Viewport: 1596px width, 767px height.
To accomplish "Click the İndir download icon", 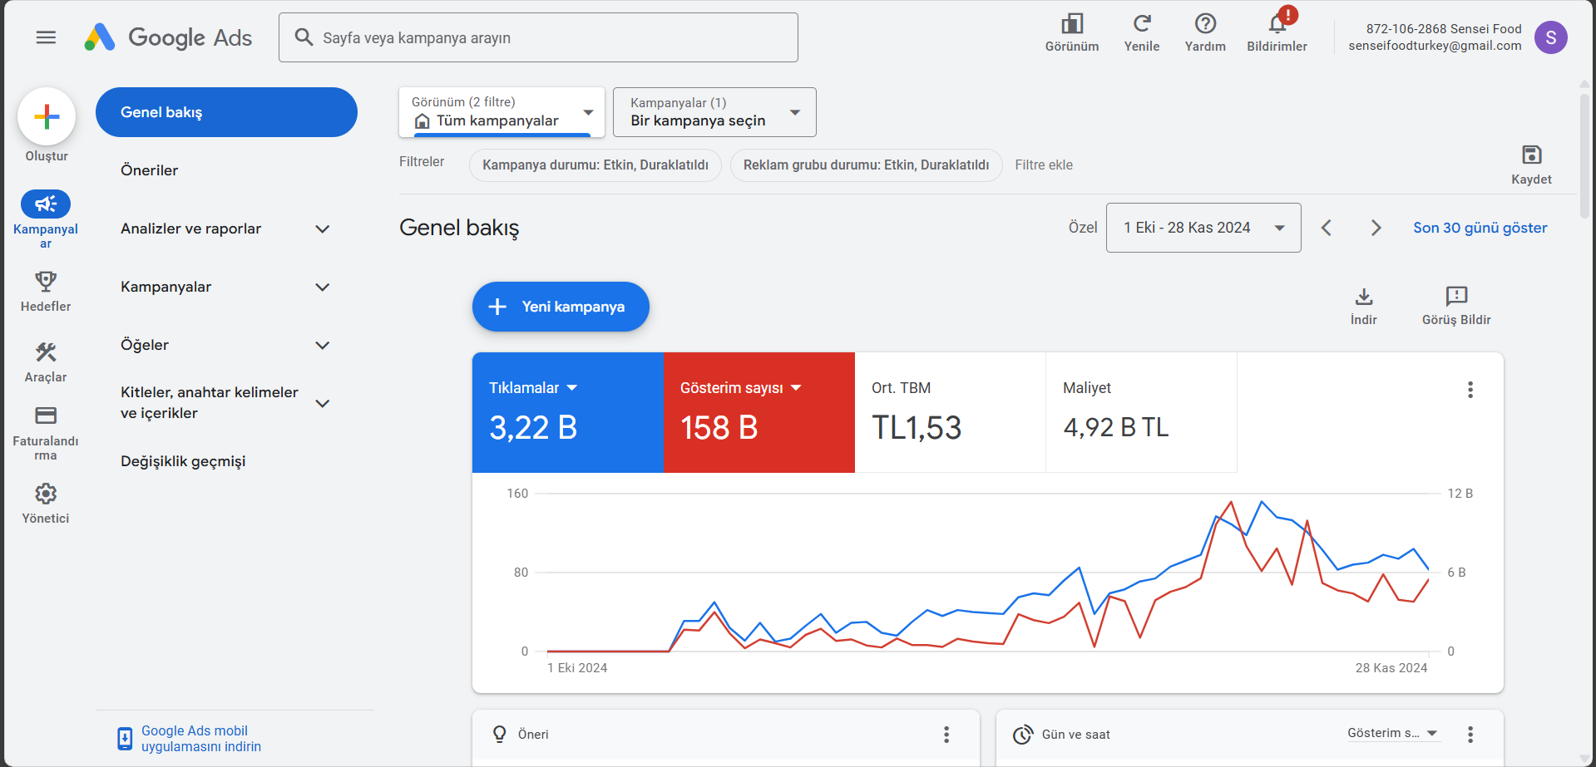I will click(x=1363, y=297).
